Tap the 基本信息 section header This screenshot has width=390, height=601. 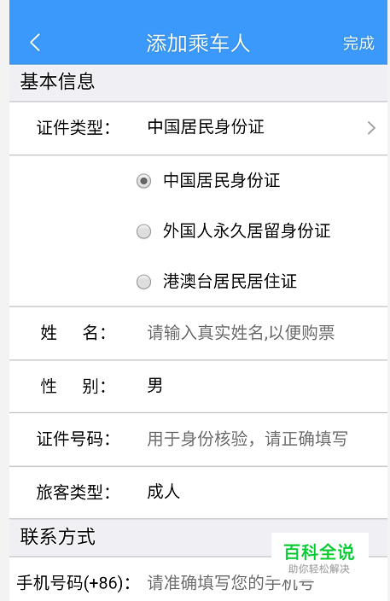[57, 82]
